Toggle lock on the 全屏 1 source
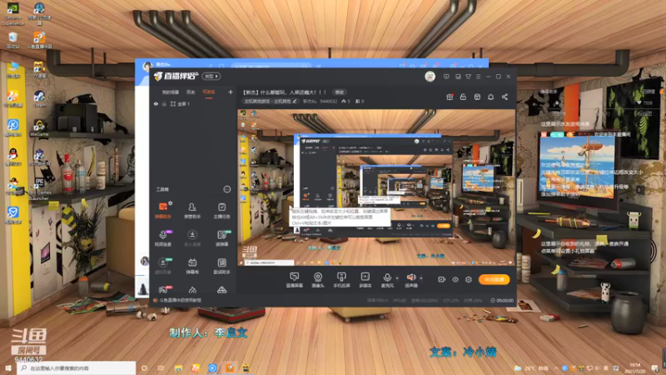 [164, 103]
